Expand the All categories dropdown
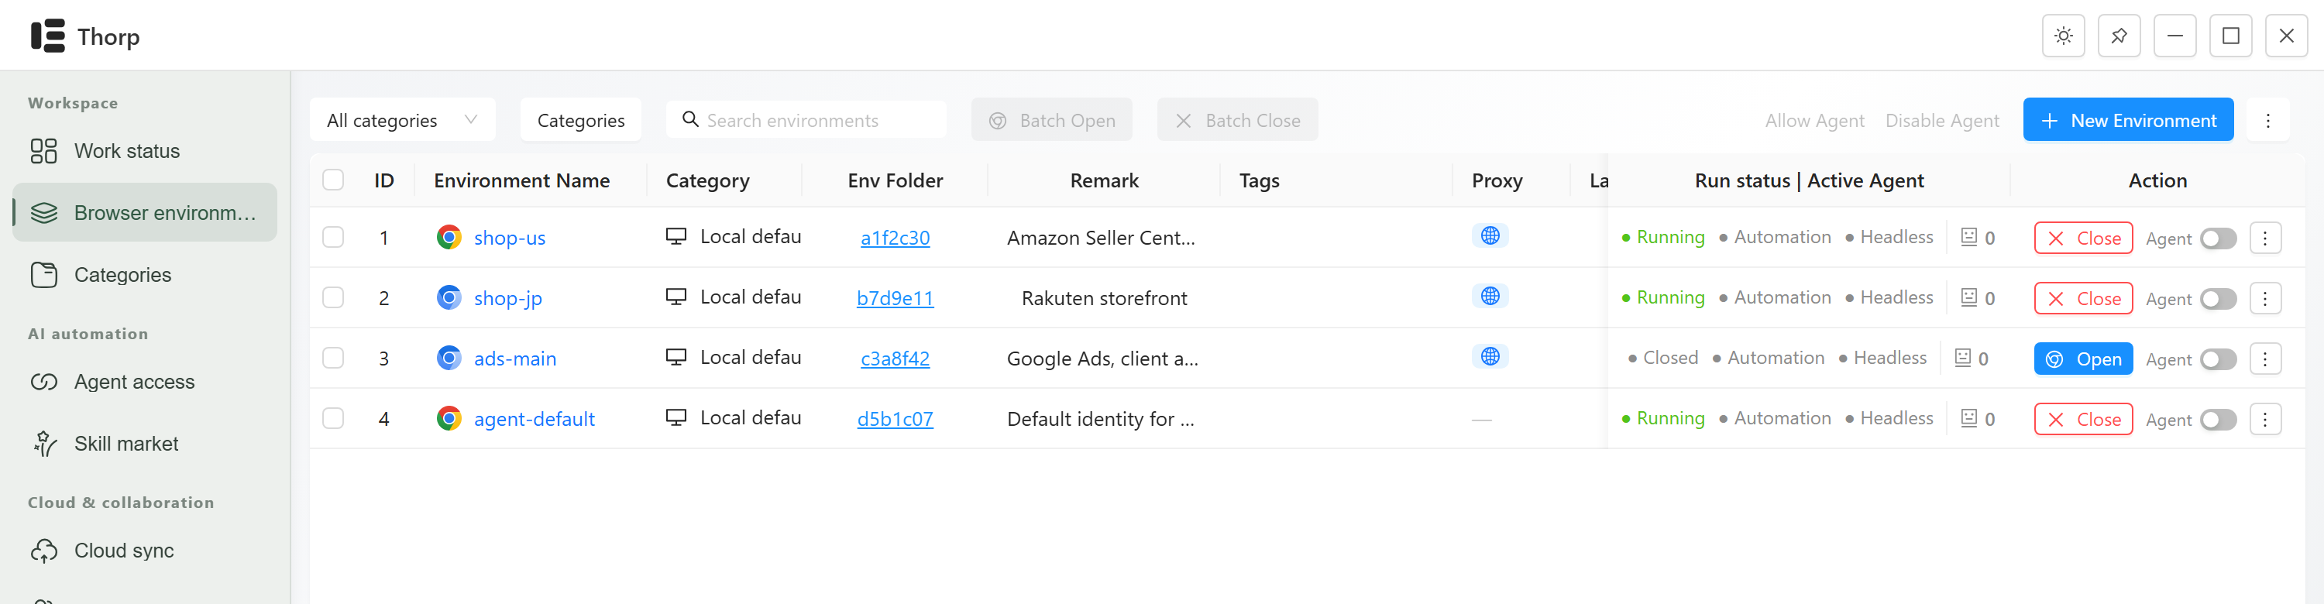The image size is (2324, 604). (x=402, y=120)
